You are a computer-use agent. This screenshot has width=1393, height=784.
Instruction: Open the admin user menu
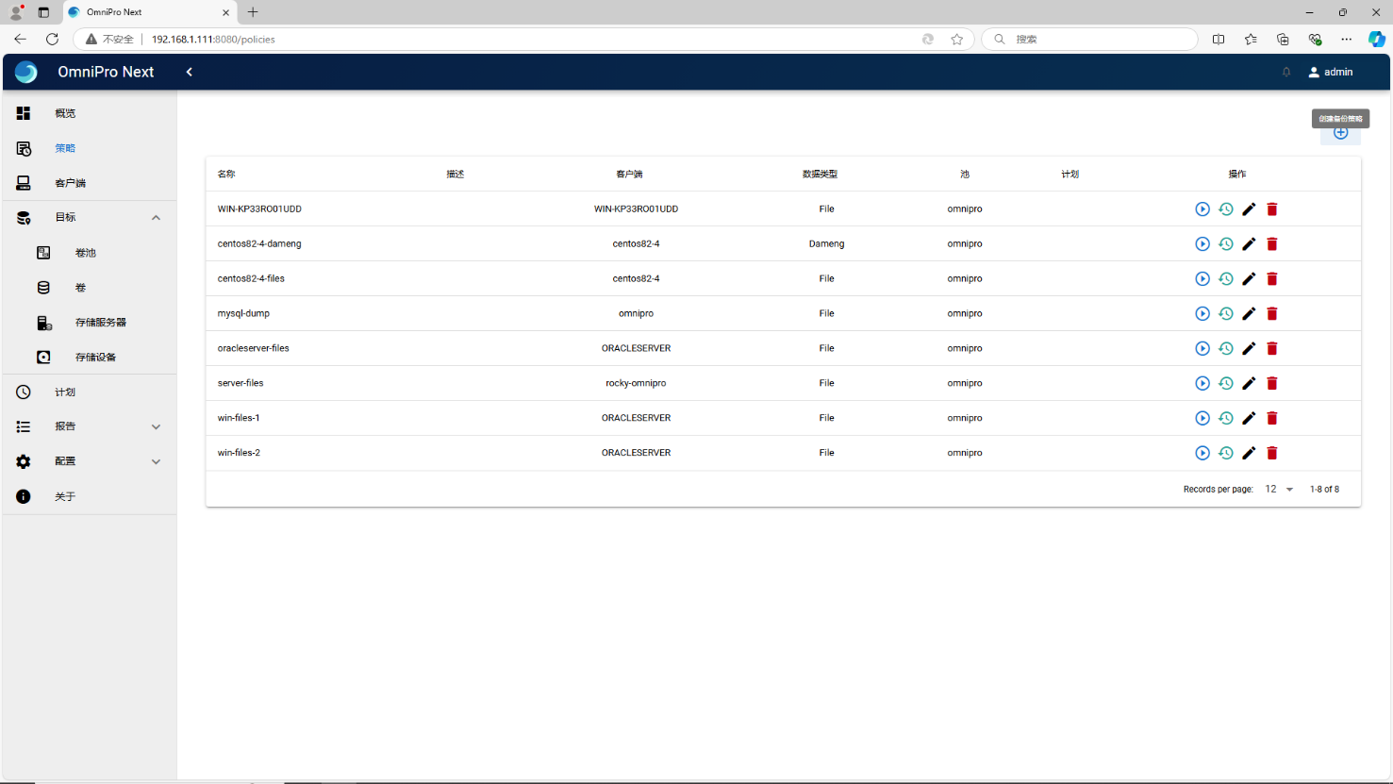1331,73
